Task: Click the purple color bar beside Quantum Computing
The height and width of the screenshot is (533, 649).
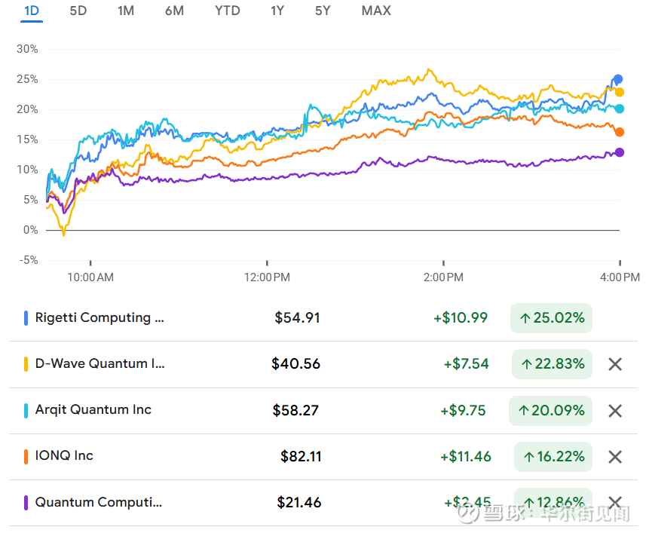Action: click(x=26, y=502)
